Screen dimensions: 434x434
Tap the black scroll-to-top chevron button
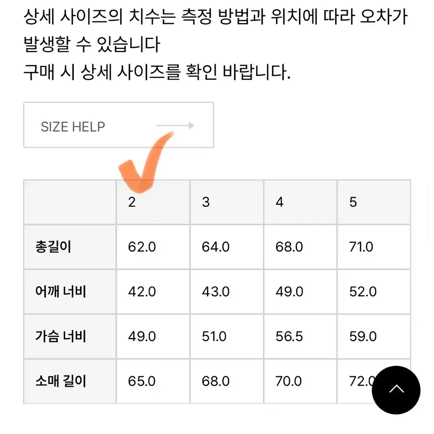click(396, 390)
